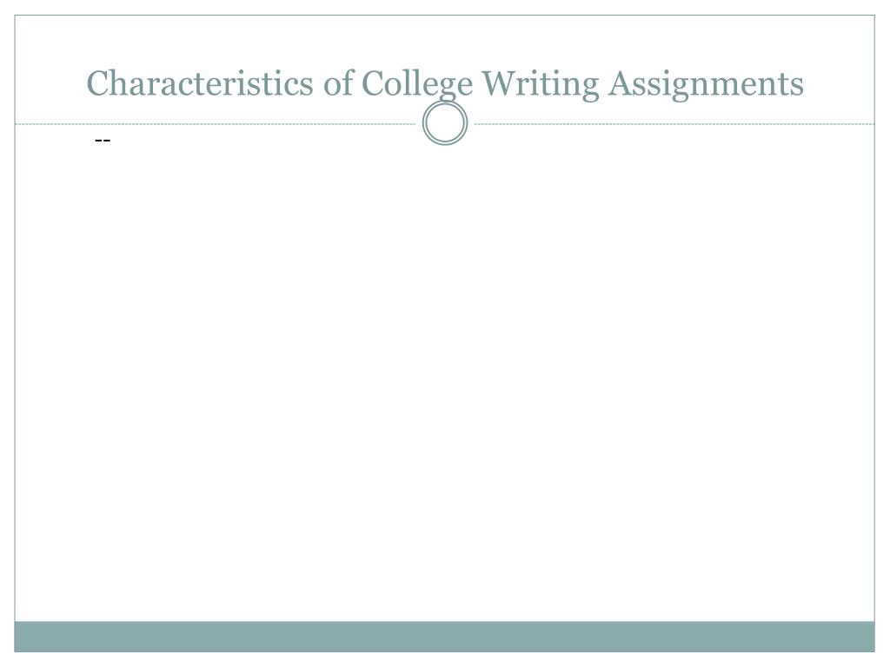Click the word "Characteristics" in the title

tap(200, 83)
